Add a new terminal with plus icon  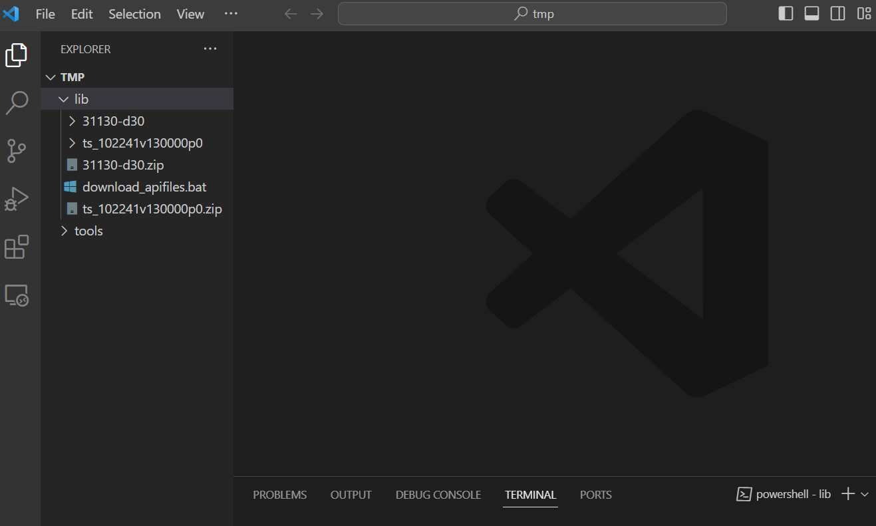(x=847, y=494)
